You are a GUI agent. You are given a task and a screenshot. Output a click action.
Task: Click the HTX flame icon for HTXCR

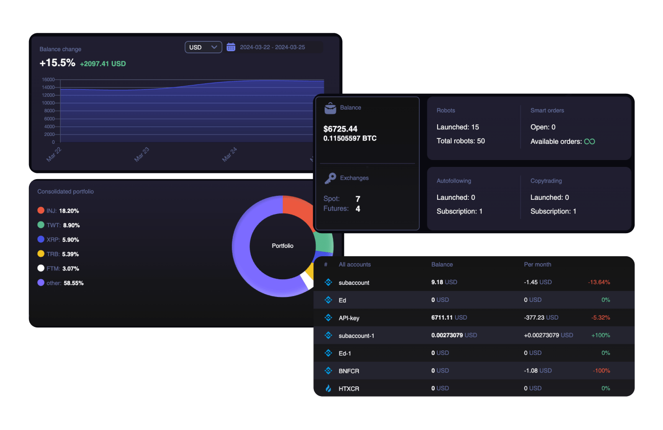pyautogui.click(x=329, y=388)
